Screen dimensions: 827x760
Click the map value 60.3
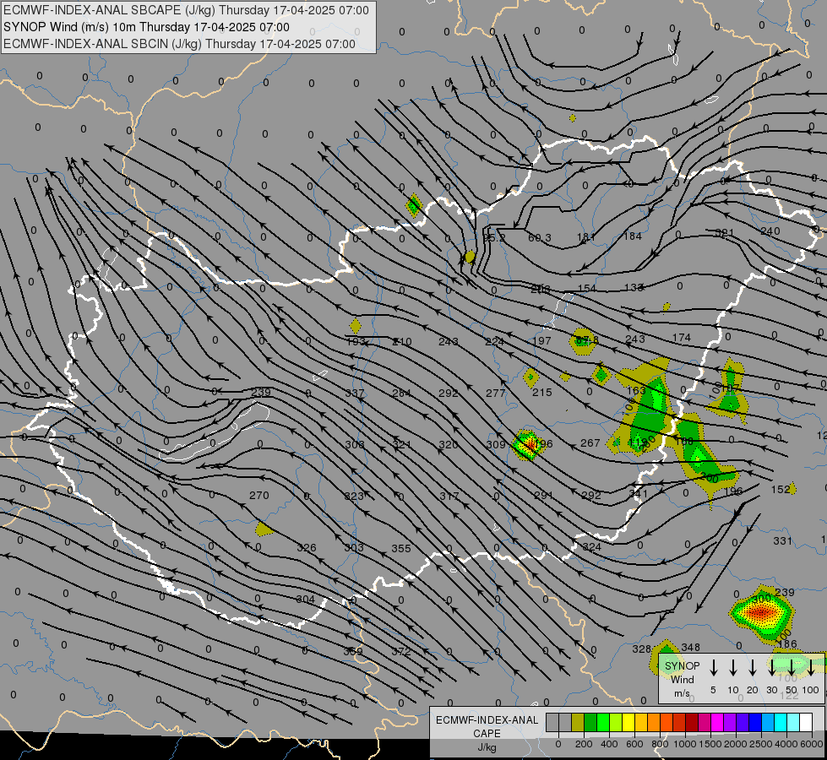pyautogui.click(x=540, y=238)
